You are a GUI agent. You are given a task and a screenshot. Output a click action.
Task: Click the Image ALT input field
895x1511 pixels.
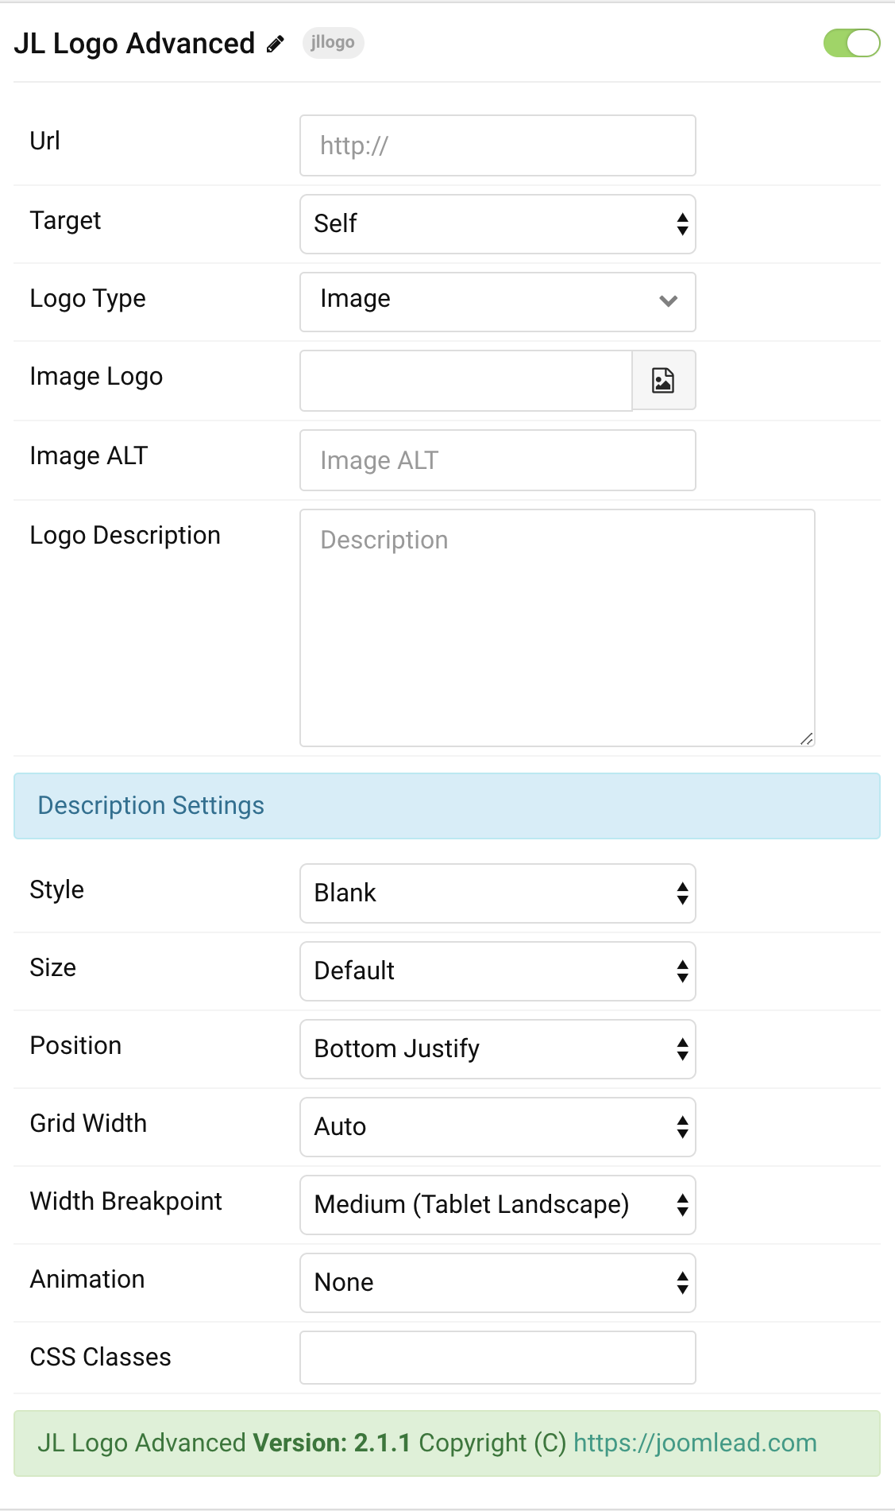[498, 460]
